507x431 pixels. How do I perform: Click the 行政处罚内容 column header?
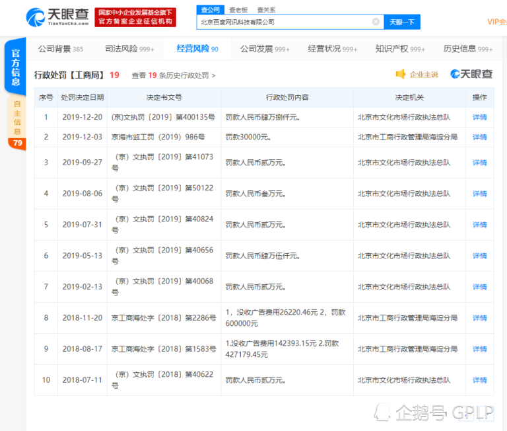287,97
